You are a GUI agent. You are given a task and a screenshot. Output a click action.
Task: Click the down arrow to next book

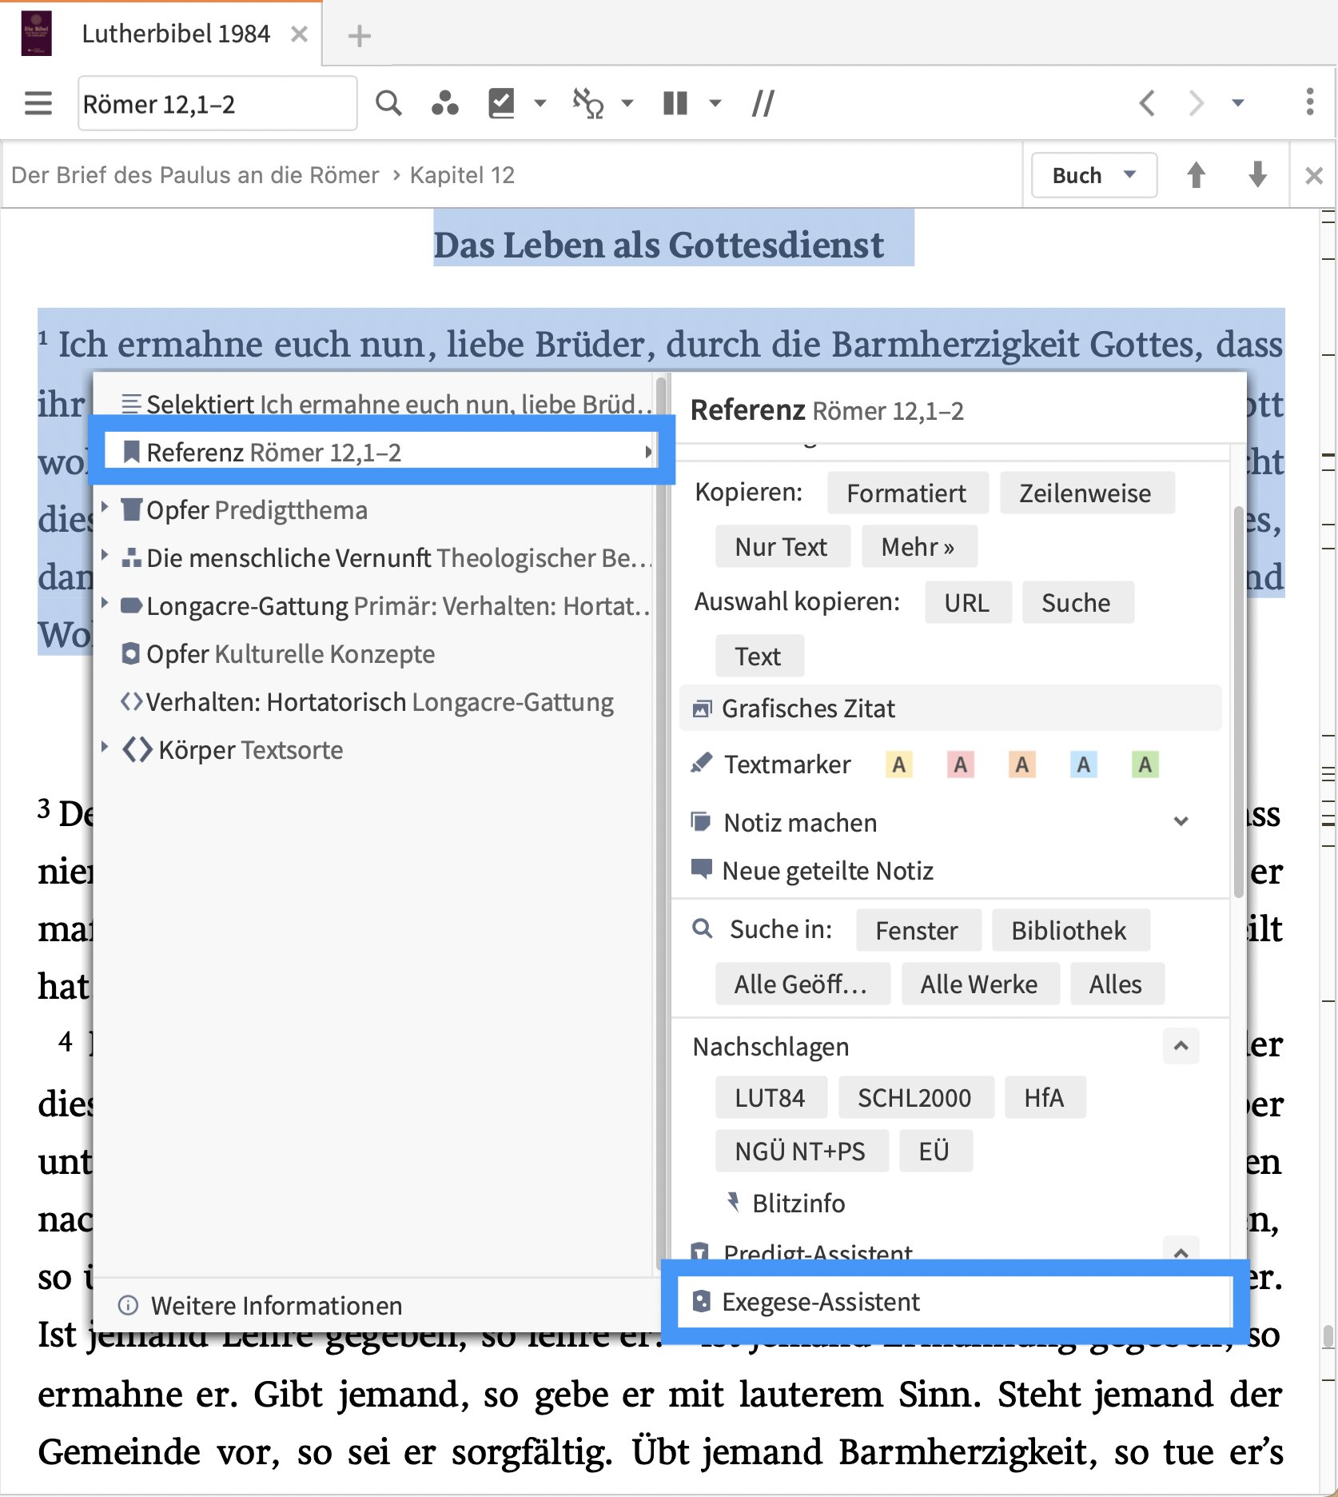[1258, 175]
